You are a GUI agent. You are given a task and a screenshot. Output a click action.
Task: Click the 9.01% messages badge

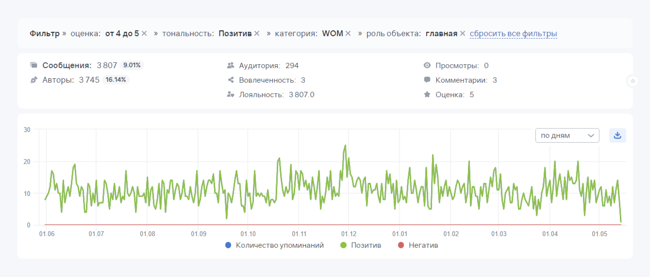(x=132, y=65)
